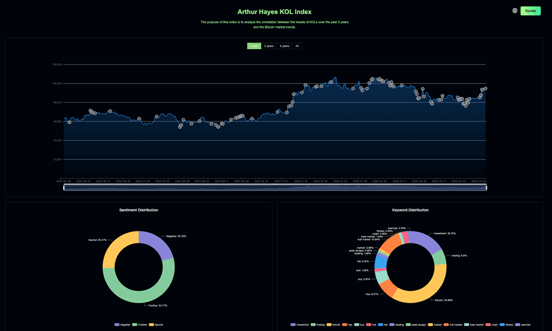The width and height of the screenshot is (552, 331).
Task: Toggle Positive legend in Sentiment Distribution
Action: click(x=139, y=324)
